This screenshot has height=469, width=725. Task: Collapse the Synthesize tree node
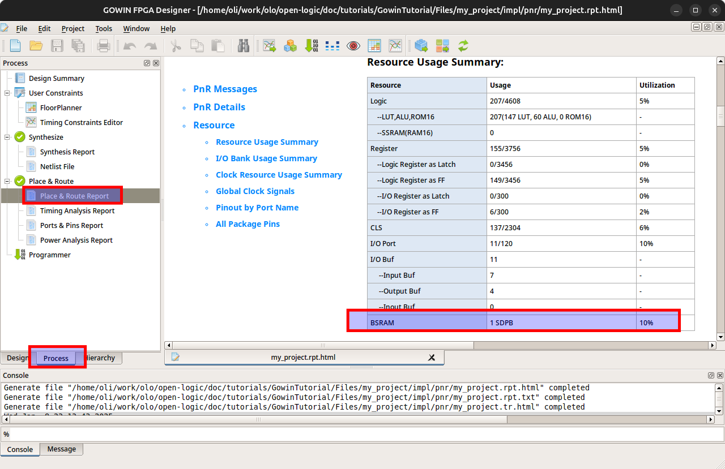[7, 137]
